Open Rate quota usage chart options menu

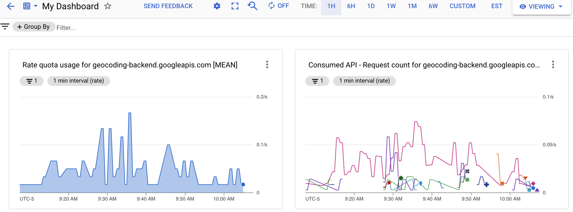click(x=267, y=64)
